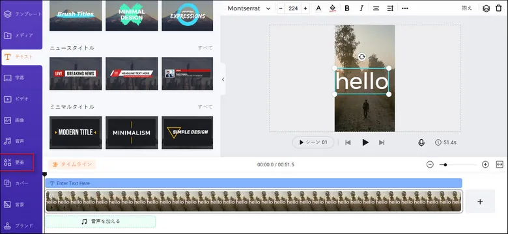Play the video preview

tap(365, 142)
